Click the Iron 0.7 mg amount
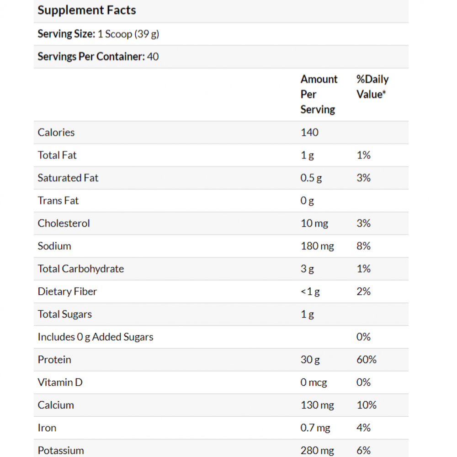This screenshot has width=457, height=457. [315, 428]
